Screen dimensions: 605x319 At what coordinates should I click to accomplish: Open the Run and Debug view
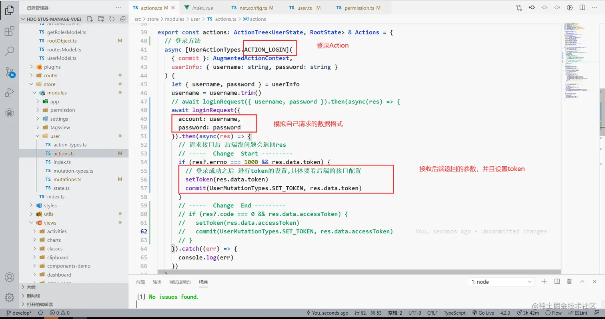[9, 93]
